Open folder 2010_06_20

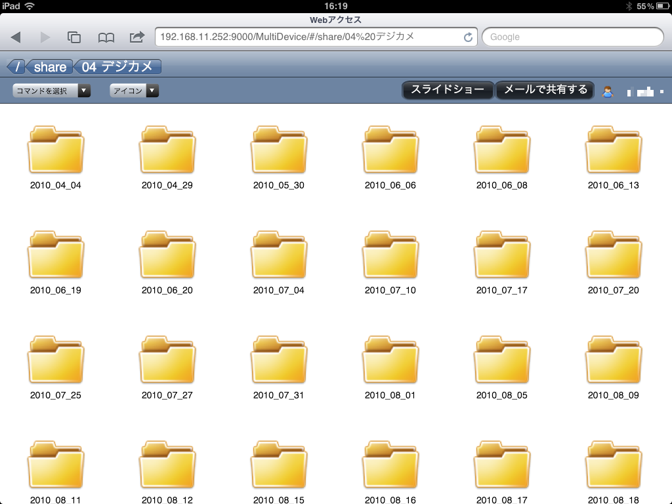click(167, 262)
